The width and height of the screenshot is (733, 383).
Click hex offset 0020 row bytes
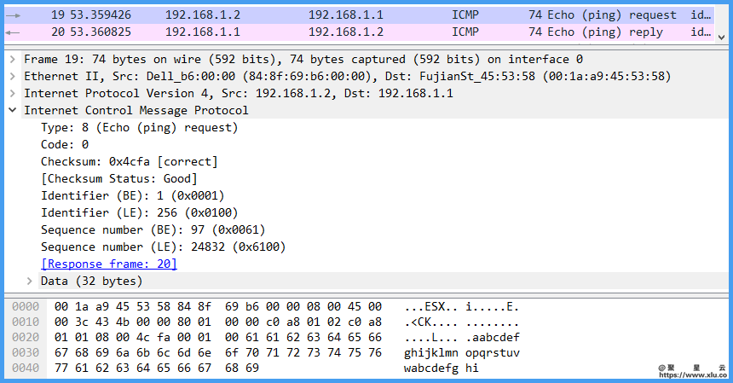point(217,338)
